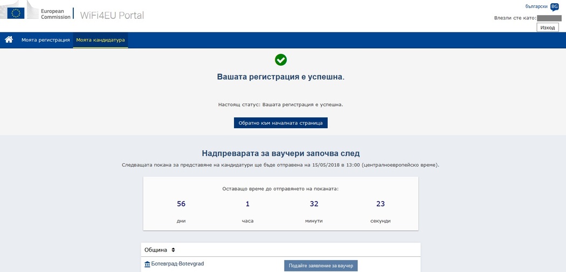Click the BG language badge icon
Screen dimensions: 566x272
[554, 7]
